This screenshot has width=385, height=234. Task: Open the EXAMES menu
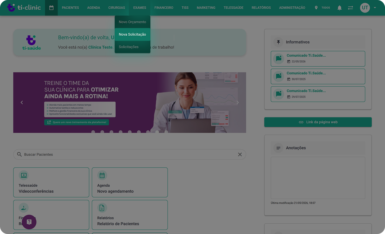coord(140,8)
